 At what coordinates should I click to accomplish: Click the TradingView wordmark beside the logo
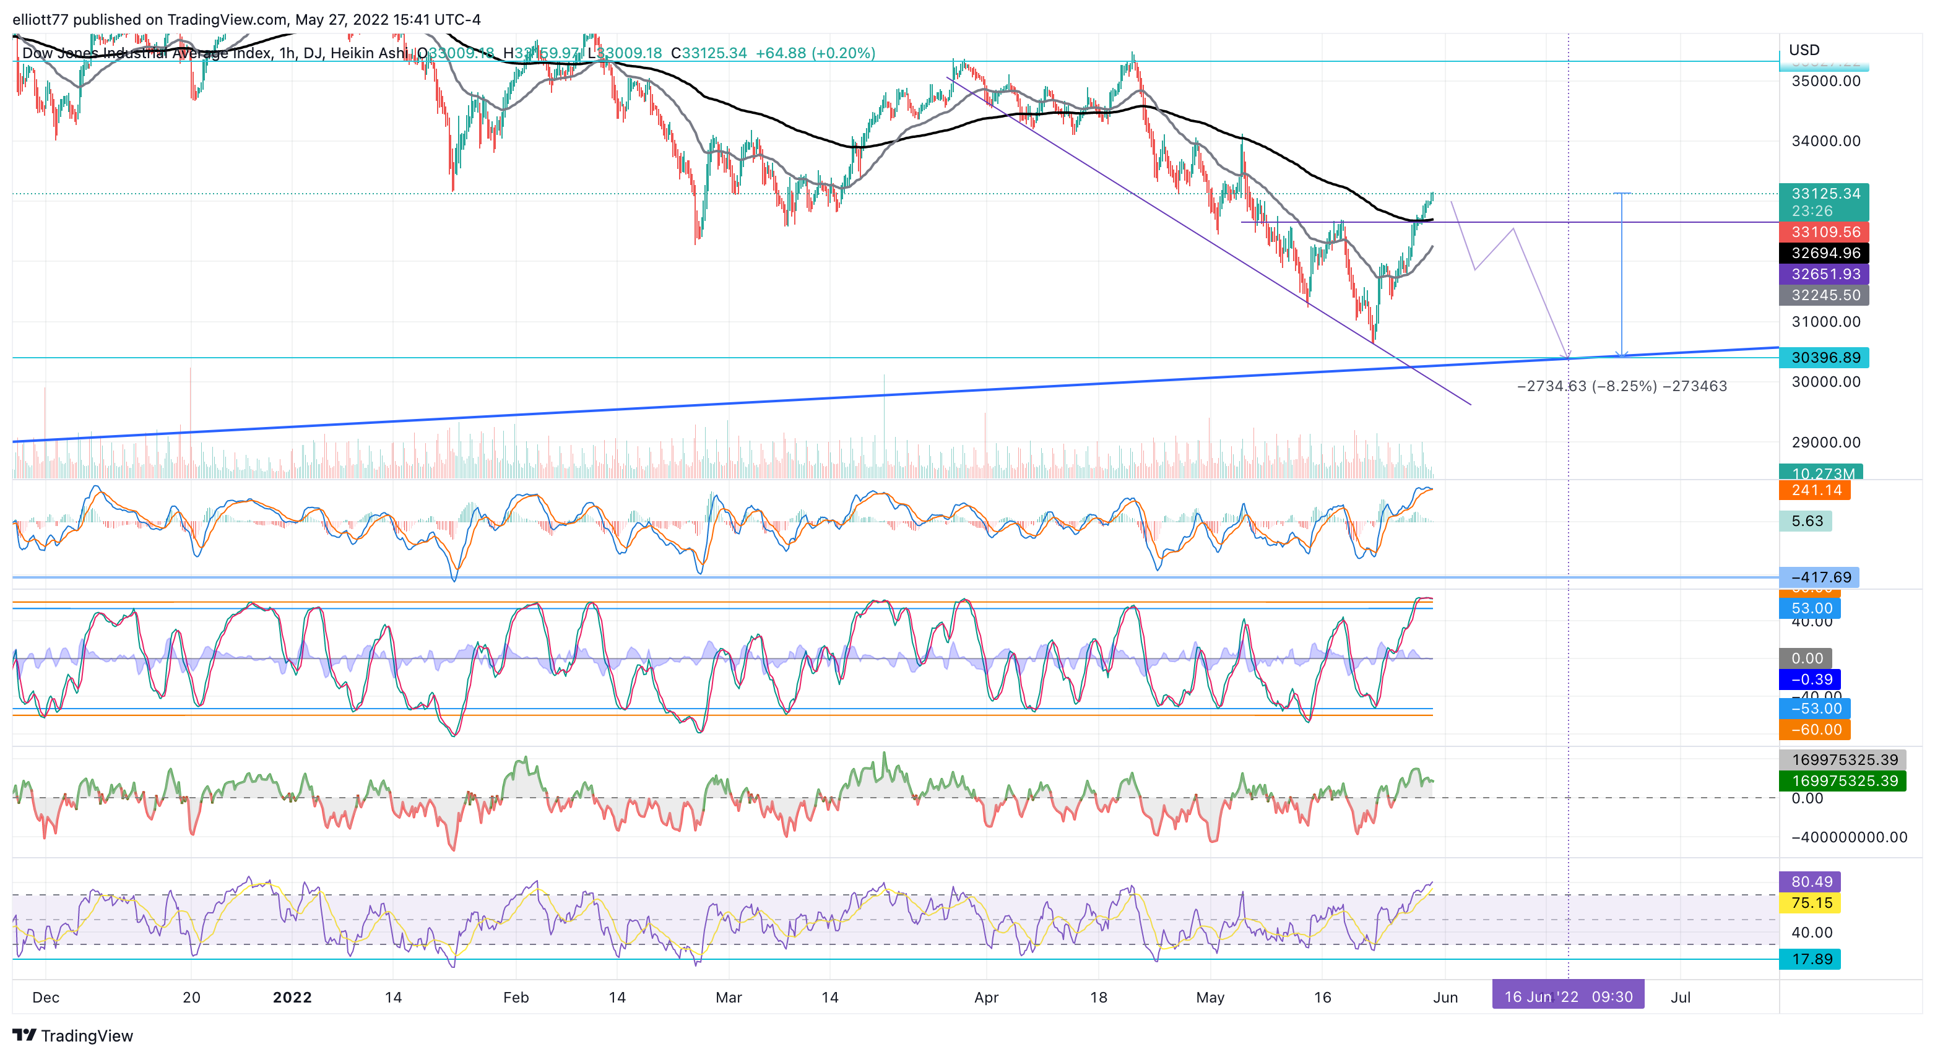coord(87,1036)
